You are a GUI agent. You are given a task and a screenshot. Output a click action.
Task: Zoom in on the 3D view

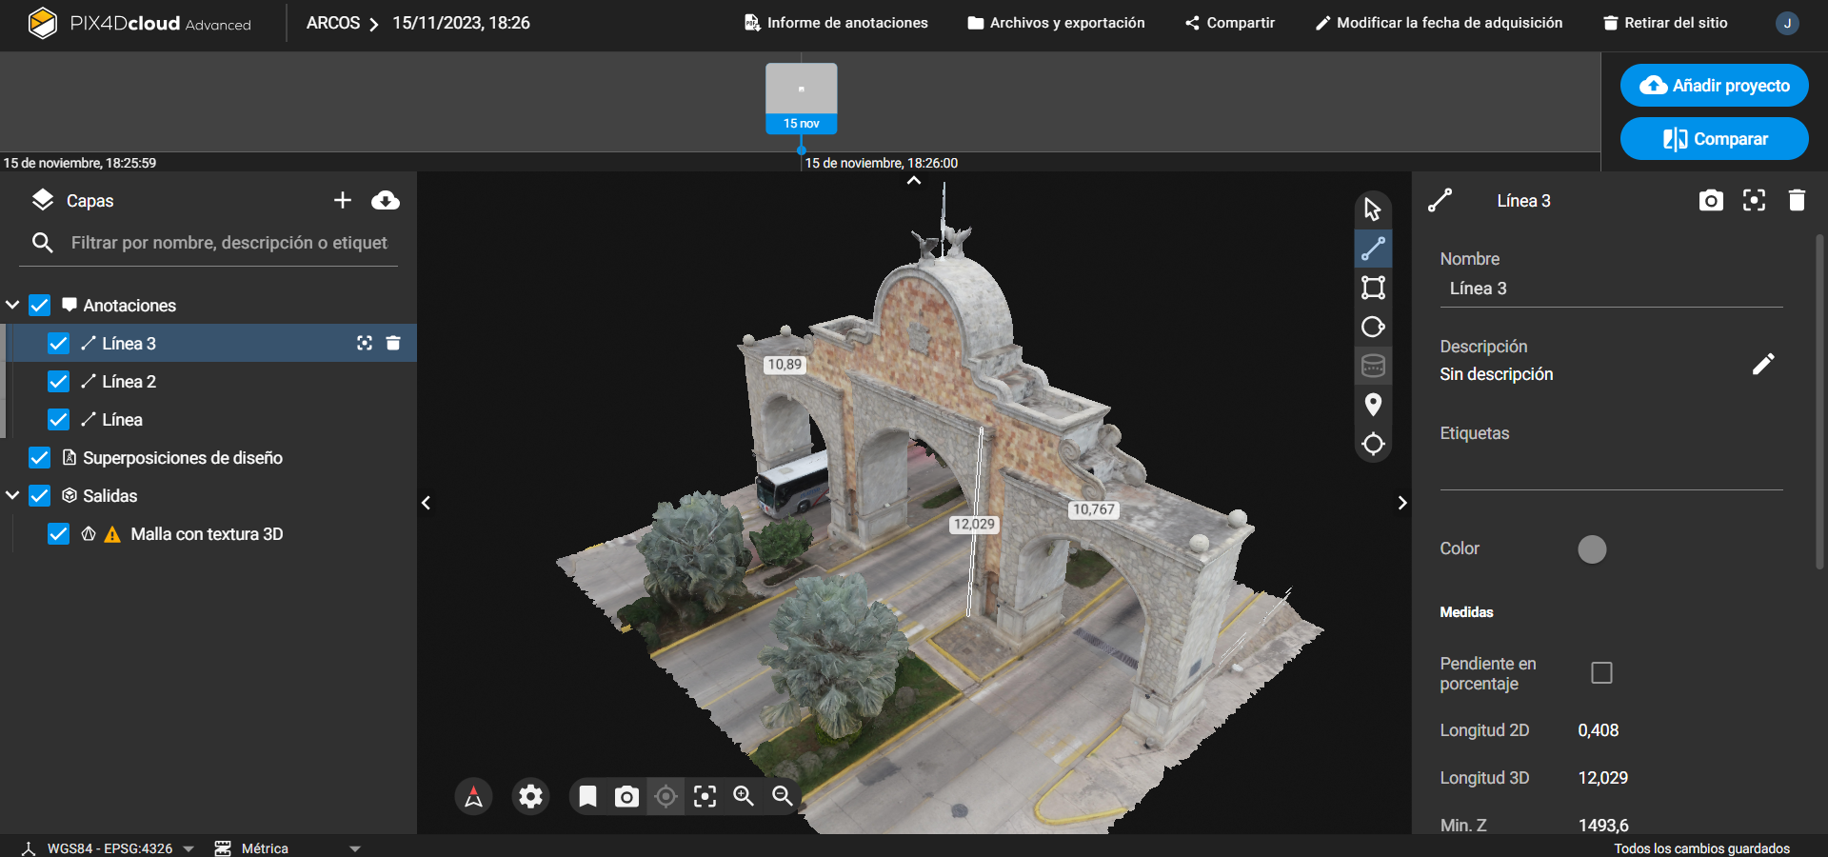[x=744, y=796]
